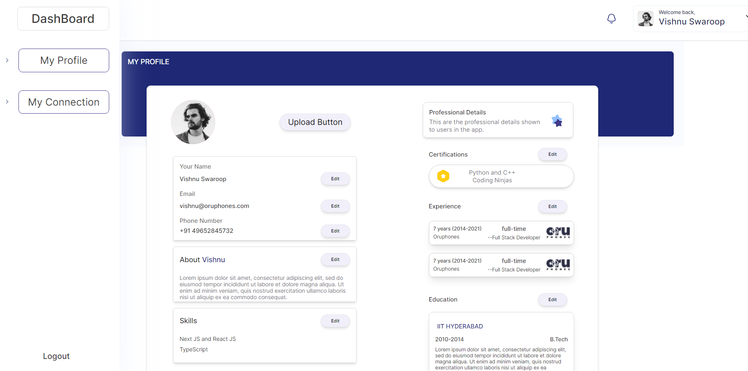Click Vishnu Swaroop in welcome header
Screen dimensions: 748x371
692,22
